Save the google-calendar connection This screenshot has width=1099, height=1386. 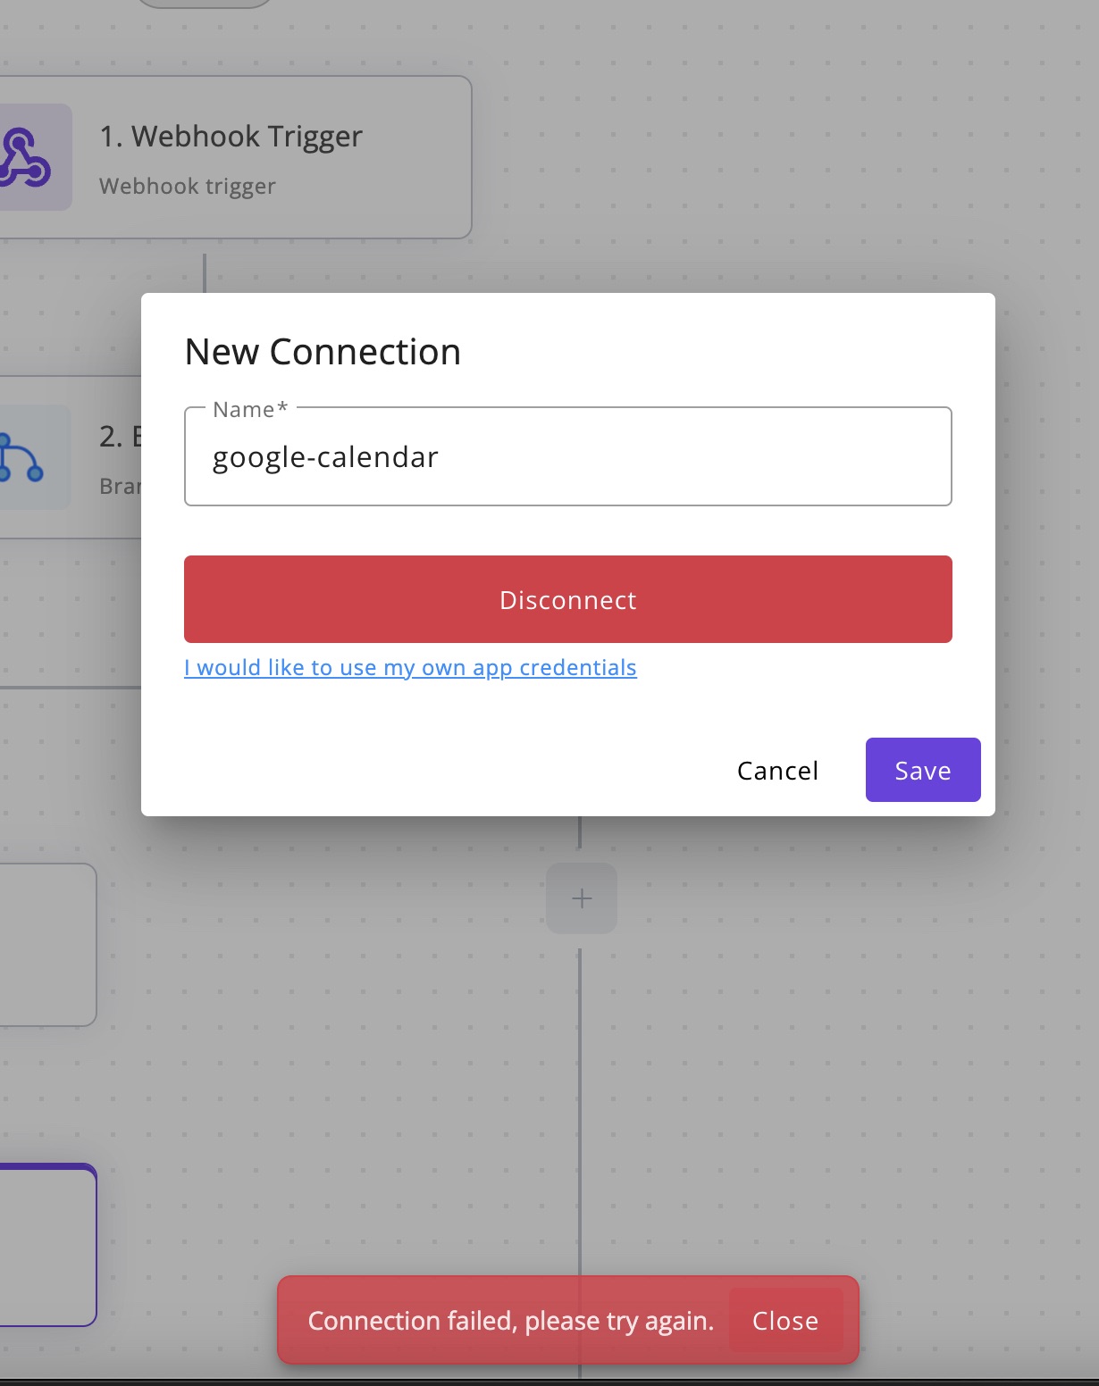pos(923,770)
